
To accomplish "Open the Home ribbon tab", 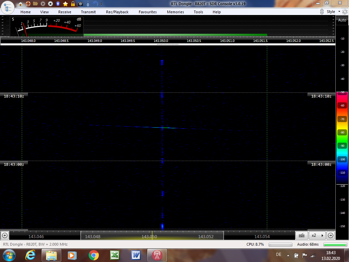I will 26,12.
